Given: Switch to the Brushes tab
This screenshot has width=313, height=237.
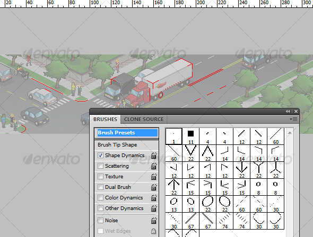Looking at the screenshot, I should pos(105,119).
